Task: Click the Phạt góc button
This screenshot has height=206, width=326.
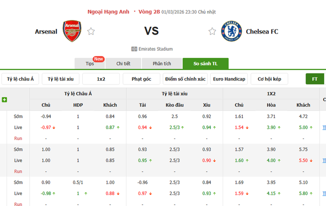Action: point(141,79)
